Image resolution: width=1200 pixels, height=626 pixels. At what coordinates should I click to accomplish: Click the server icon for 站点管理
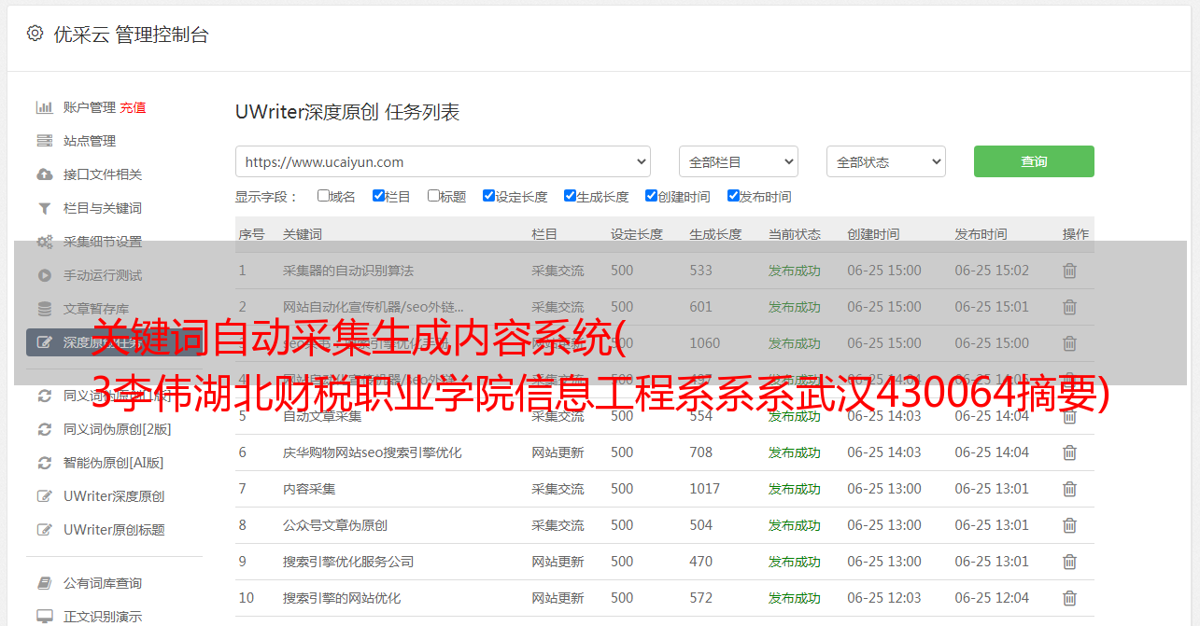pyautogui.click(x=44, y=141)
